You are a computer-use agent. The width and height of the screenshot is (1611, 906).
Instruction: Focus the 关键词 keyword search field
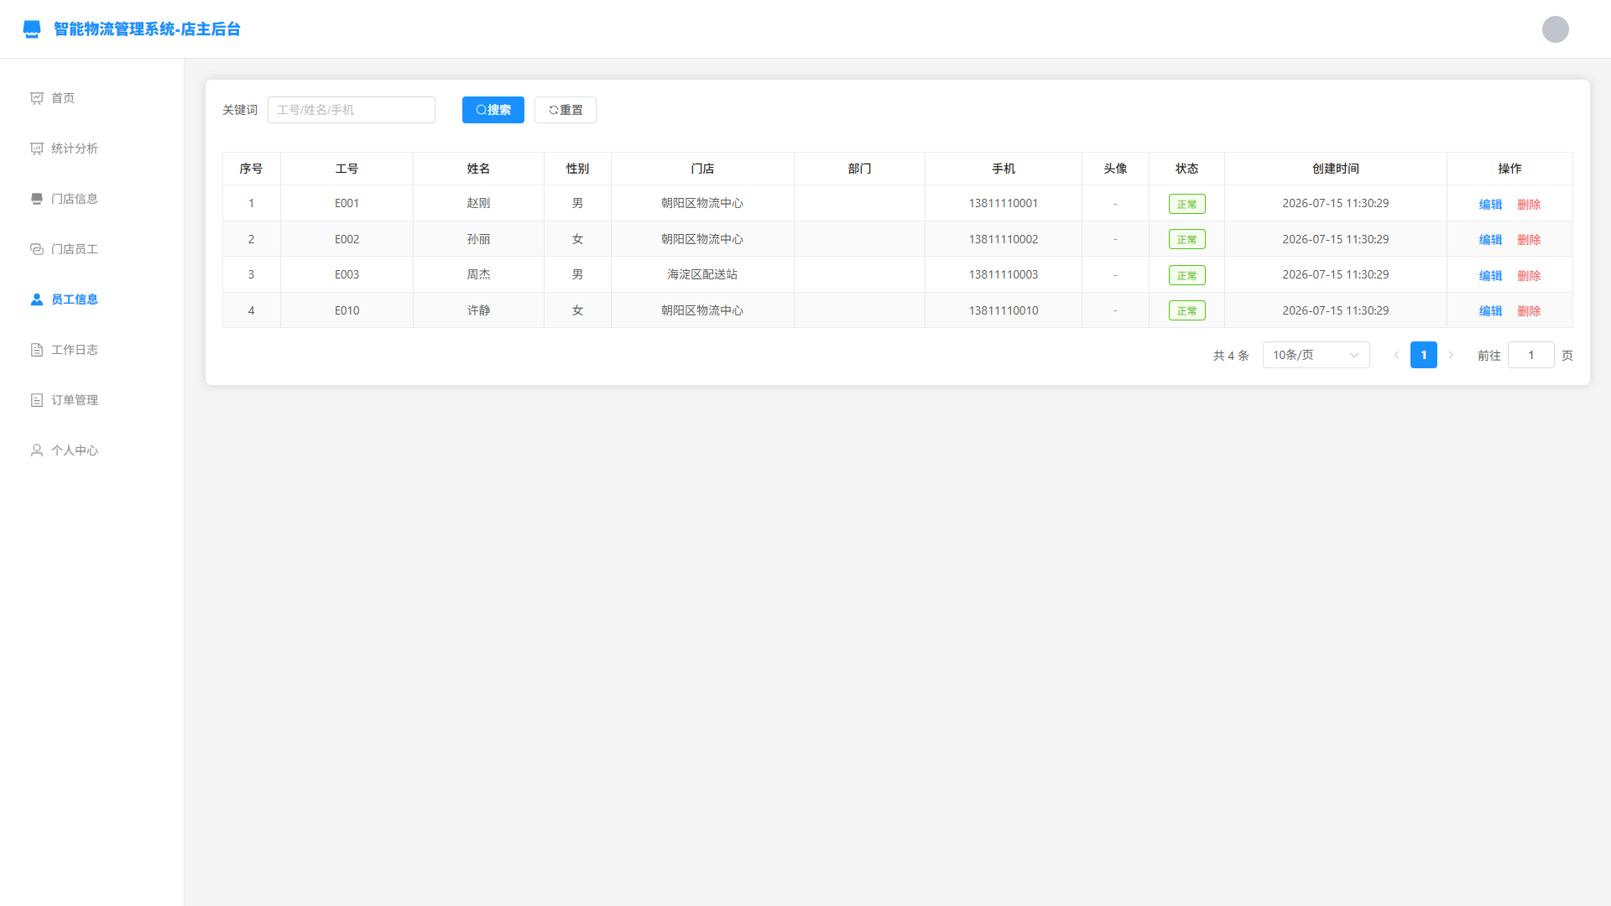coord(352,110)
